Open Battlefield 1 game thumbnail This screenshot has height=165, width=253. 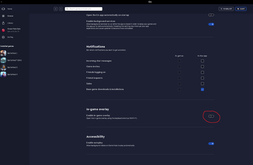coord(3,53)
